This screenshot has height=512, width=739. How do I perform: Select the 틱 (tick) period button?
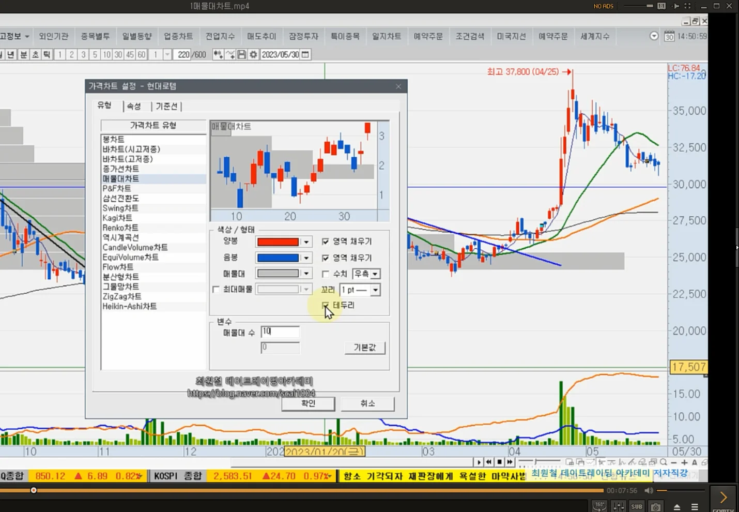coord(47,54)
